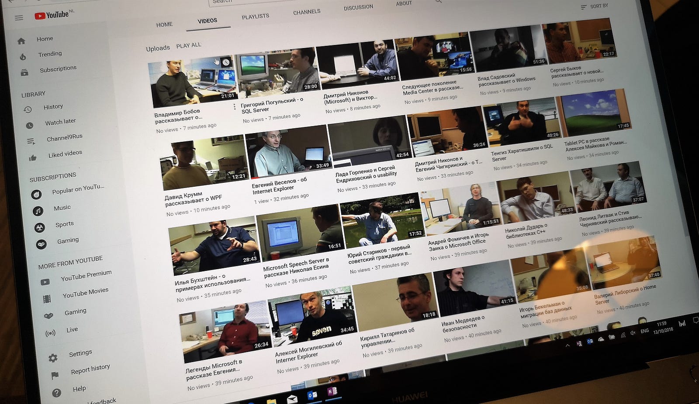Click the YouTube logo
Viewport: 699px width, 404px height.
pyautogui.click(x=52, y=15)
